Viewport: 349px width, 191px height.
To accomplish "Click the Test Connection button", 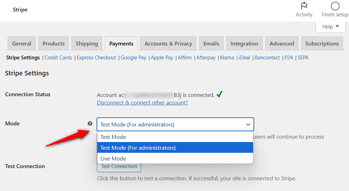I will click(119, 167).
